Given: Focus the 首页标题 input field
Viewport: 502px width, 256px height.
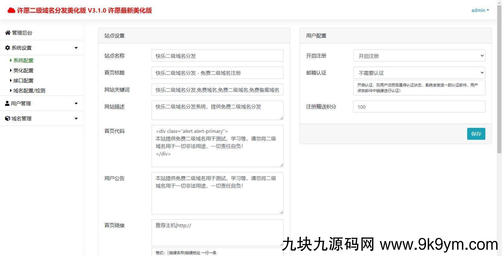Looking at the screenshot, I should tap(217, 73).
